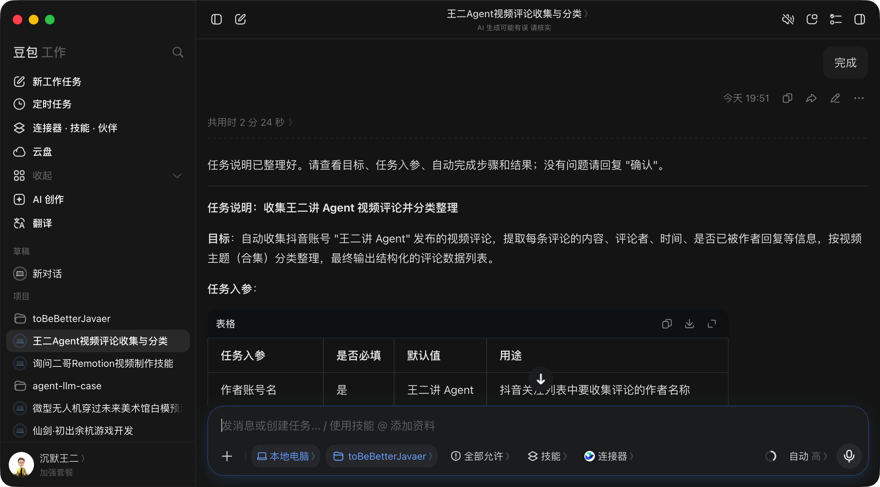Open the 定时任务 menu item
This screenshot has width=880, height=487.
click(98, 104)
